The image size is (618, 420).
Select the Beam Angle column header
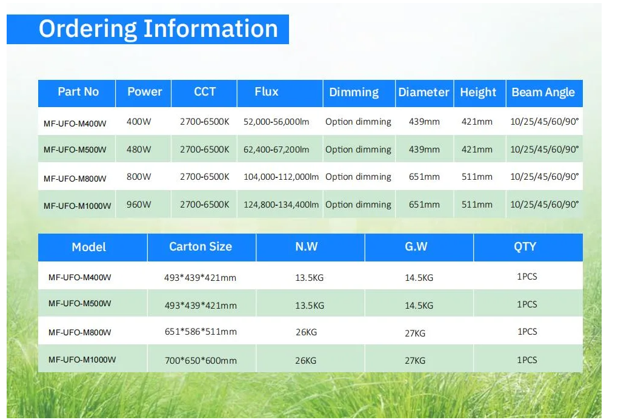[543, 93]
